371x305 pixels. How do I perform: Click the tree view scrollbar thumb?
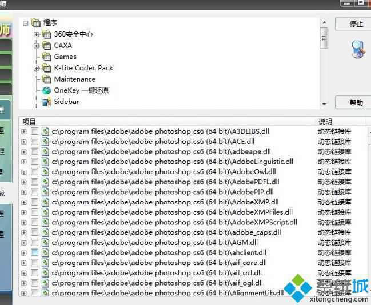324,38
